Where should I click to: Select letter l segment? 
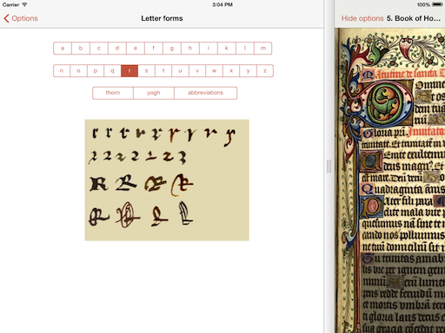[x=245, y=49]
